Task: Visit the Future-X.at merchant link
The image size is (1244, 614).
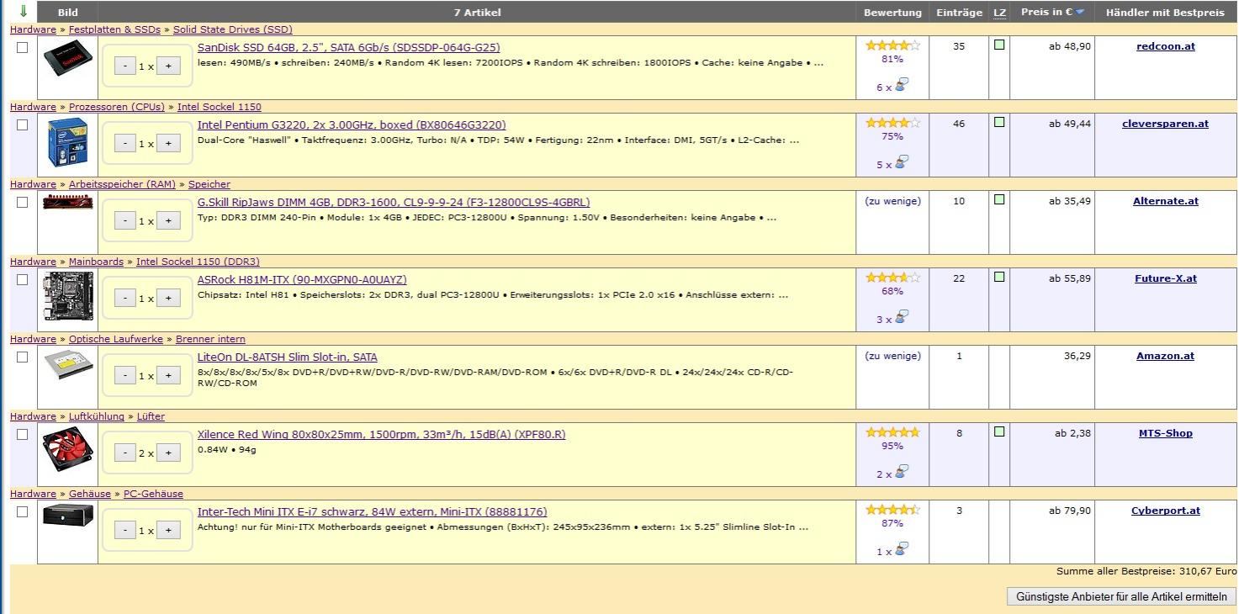Action: (1165, 278)
